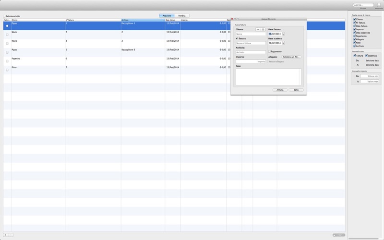Tick the row checkbox for Mario invoice 3
Screen dimensions: 384x240
tap(7, 43)
